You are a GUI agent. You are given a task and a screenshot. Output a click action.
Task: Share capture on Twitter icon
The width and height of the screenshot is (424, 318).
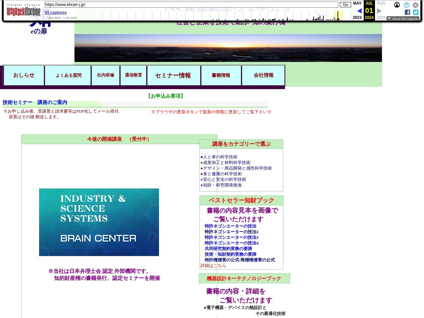[x=416, y=12]
